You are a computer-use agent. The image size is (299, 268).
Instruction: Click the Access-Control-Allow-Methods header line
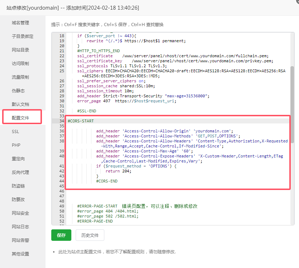168,136
